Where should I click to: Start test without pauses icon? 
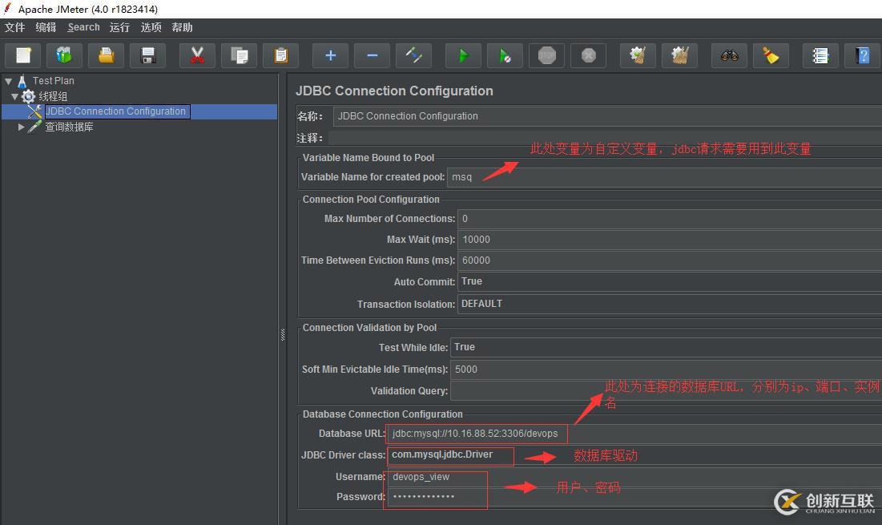(505, 56)
